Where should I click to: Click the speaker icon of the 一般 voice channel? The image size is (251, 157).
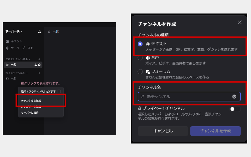(7, 78)
